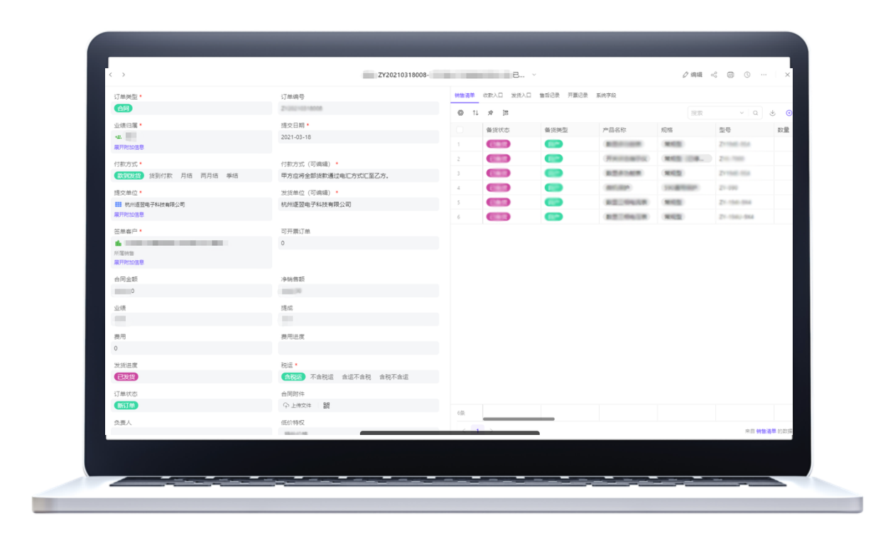Open the history clock icon
The image size is (895, 543).
[747, 75]
